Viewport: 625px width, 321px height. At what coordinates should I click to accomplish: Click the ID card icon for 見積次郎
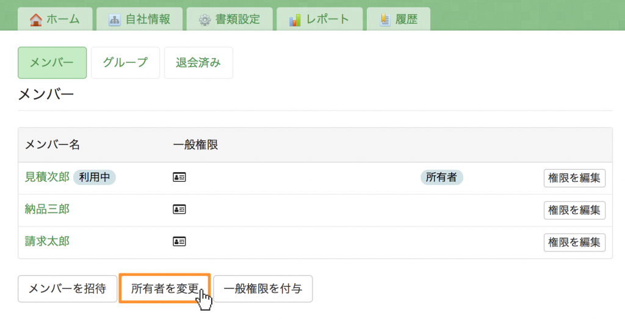tap(179, 177)
